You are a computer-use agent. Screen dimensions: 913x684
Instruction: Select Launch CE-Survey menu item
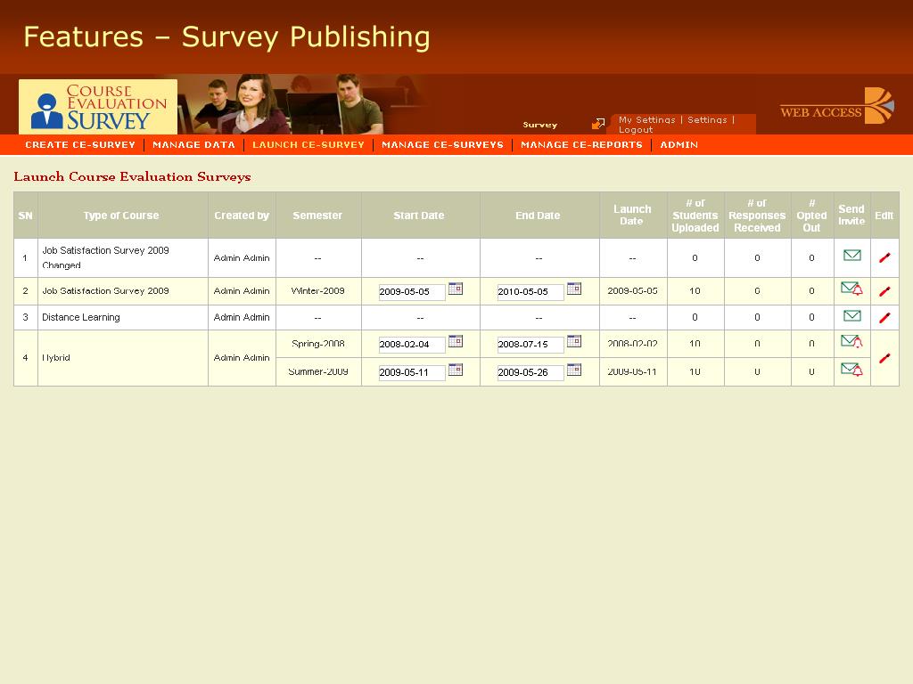[308, 145]
